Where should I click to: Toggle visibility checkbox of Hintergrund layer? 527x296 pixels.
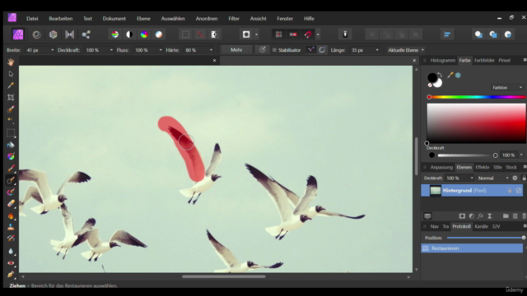coord(519,190)
